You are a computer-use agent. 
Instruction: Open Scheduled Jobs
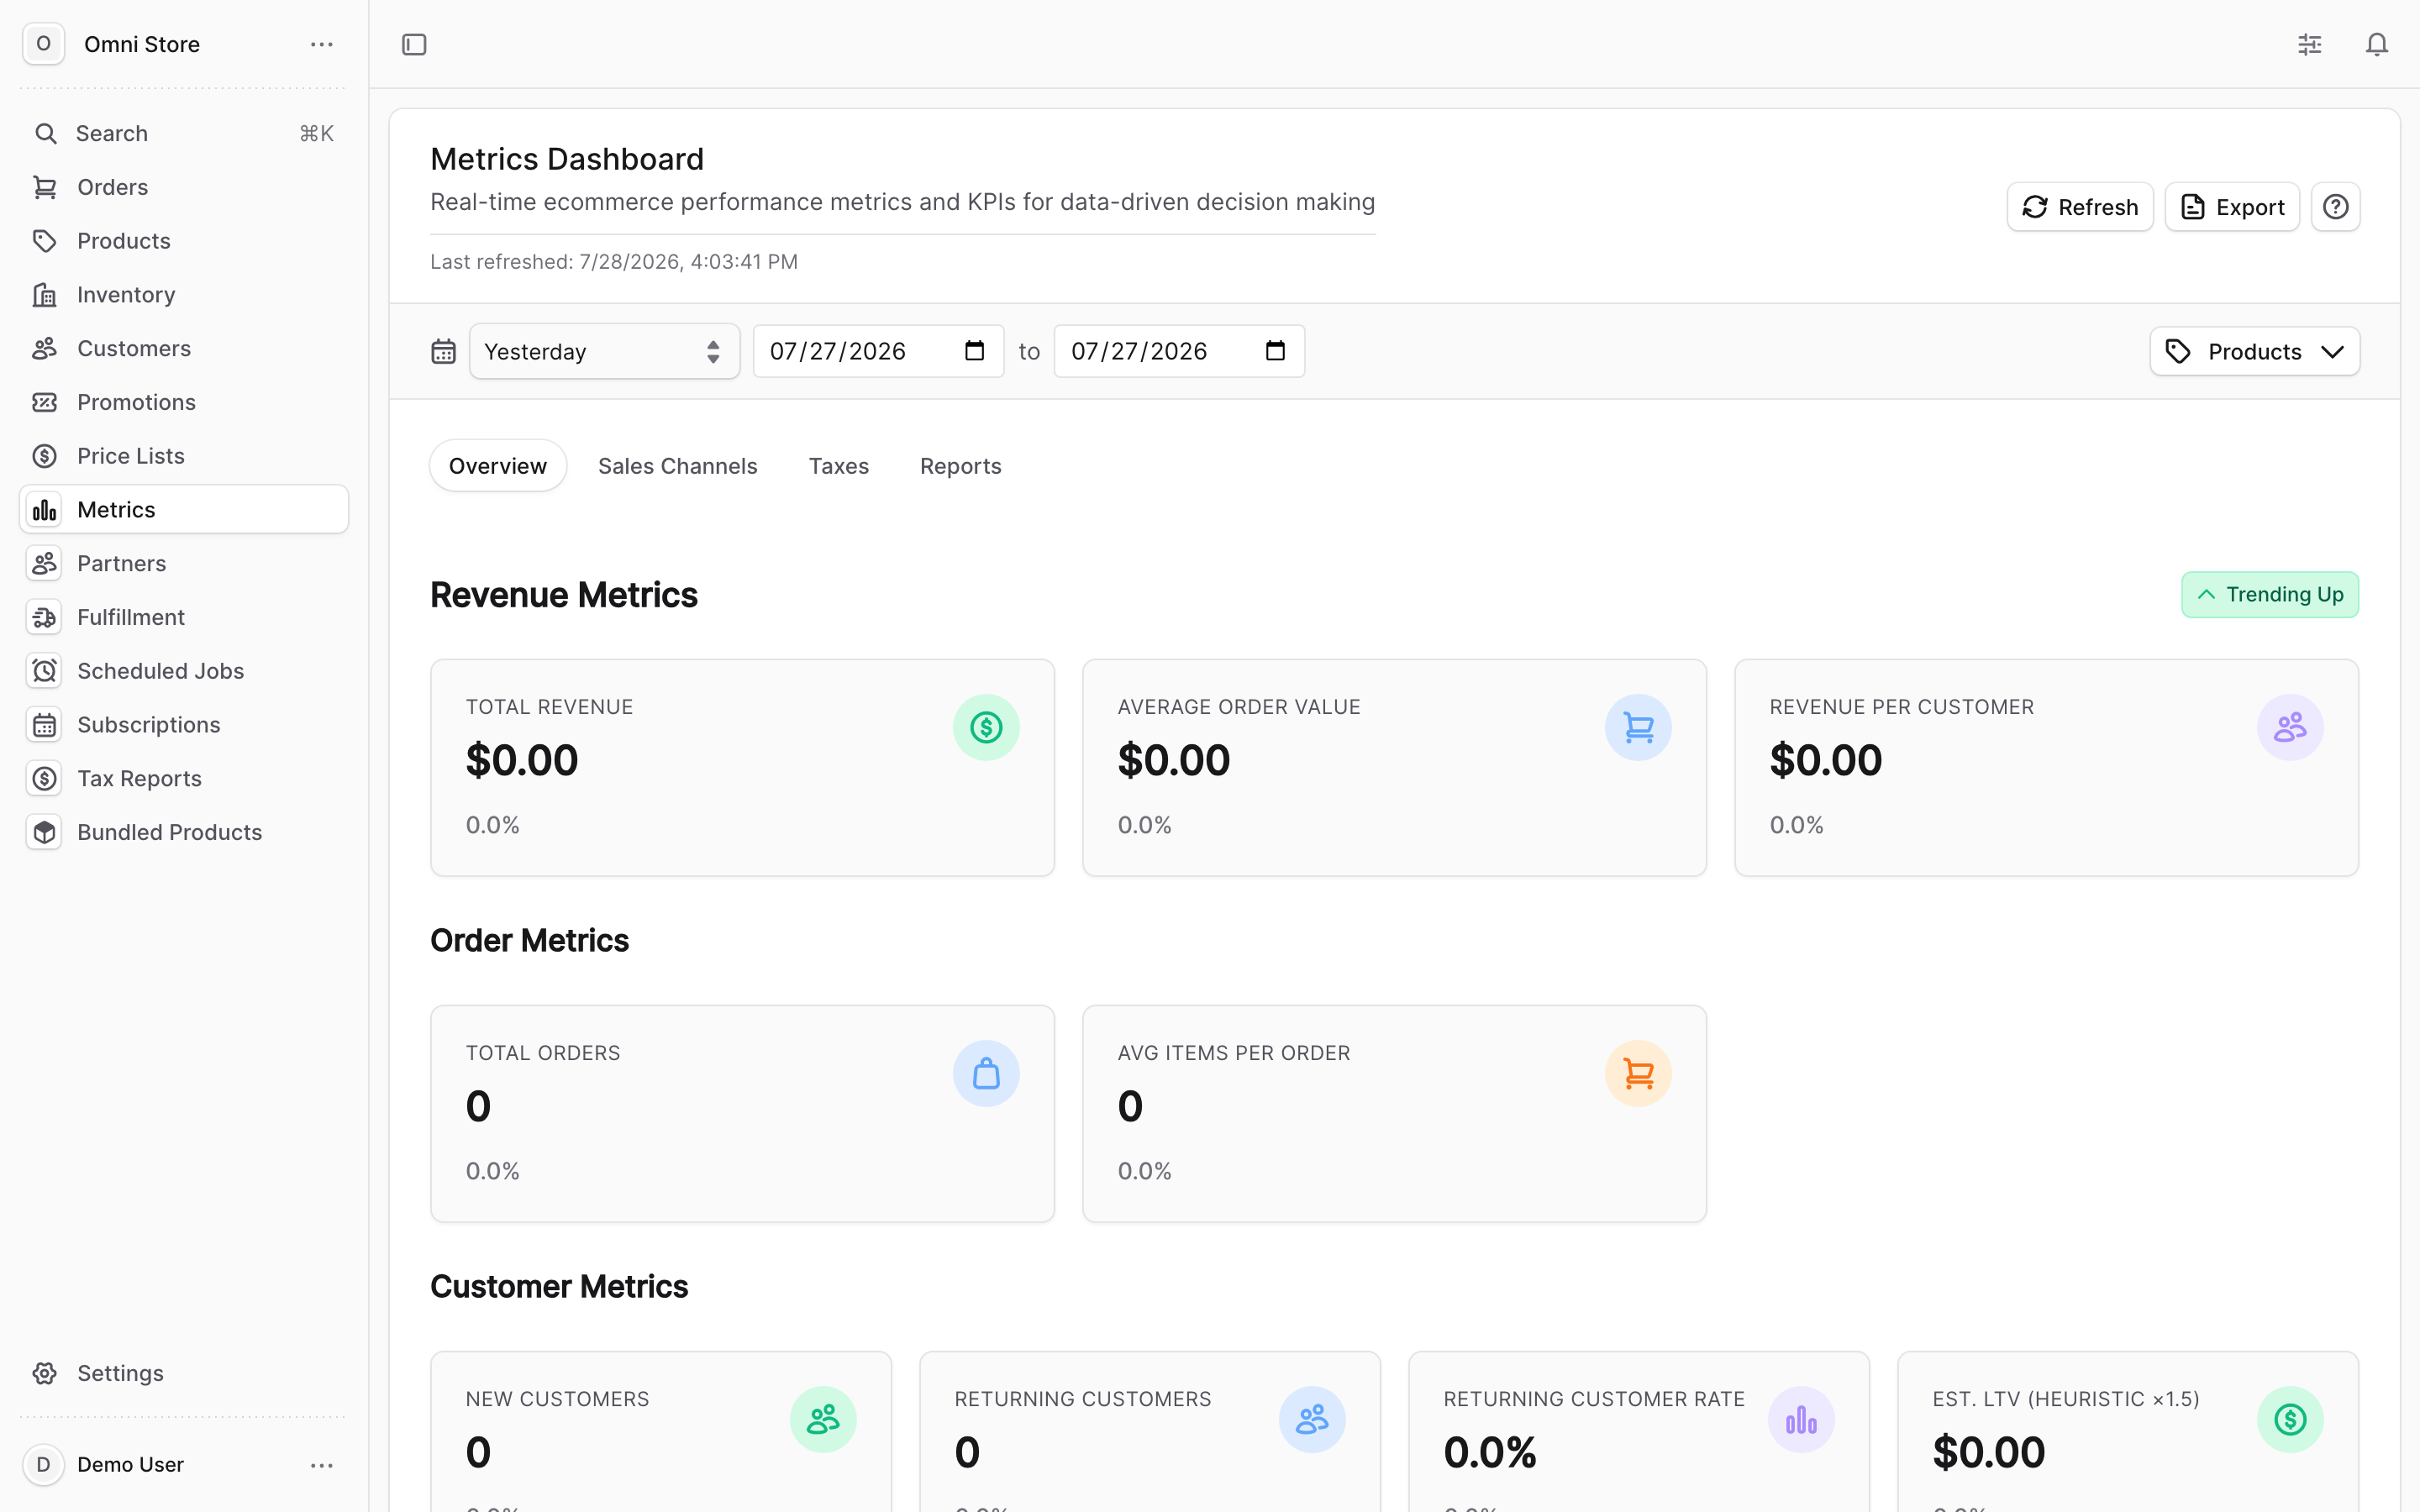tap(184, 671)
